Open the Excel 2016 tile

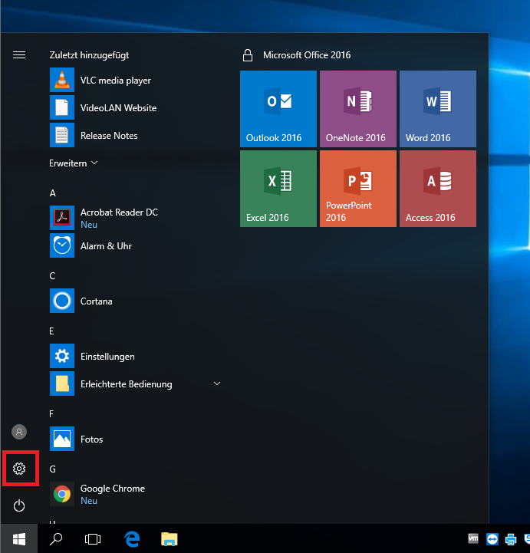coord(278,189)
